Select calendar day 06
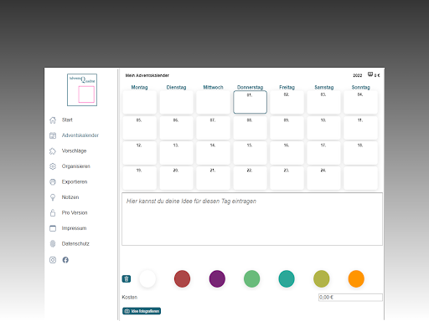429x321 pixels. click(x=176, y=128)
